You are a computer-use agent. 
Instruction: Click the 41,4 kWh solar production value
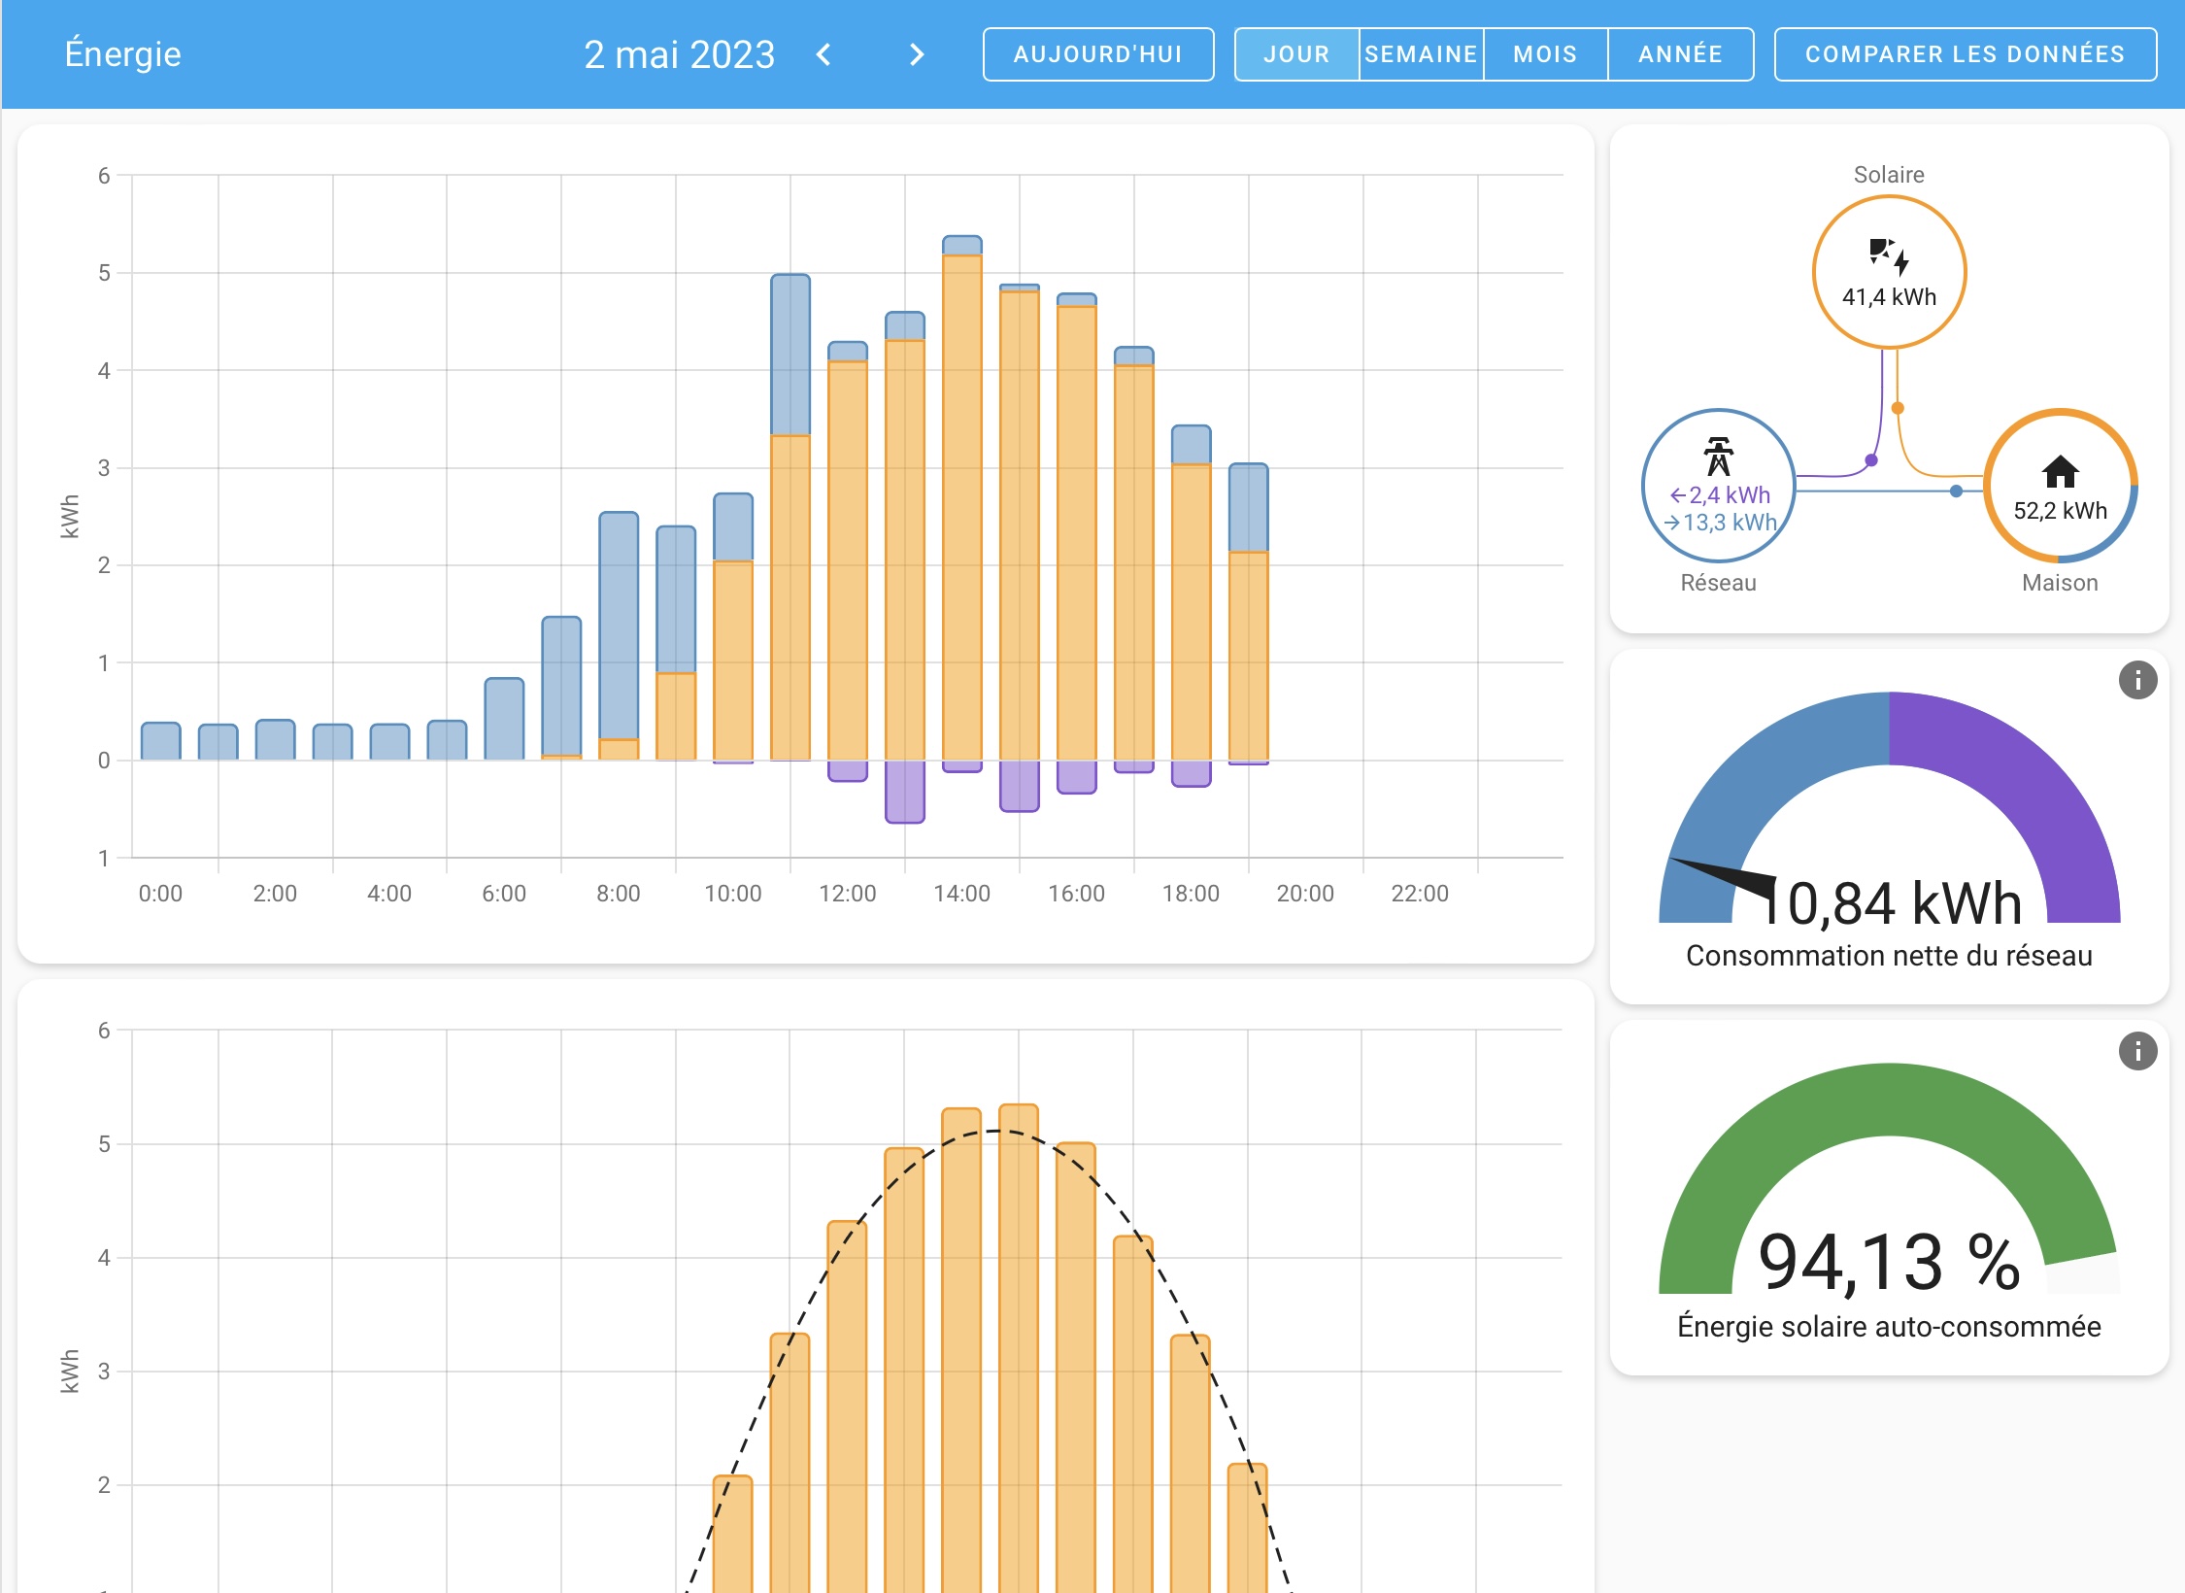[1889, 297]
